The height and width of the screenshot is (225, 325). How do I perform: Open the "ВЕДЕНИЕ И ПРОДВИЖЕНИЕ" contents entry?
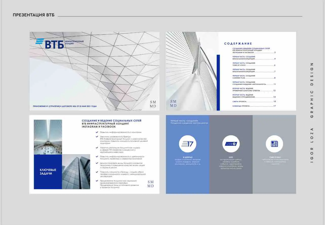coord(254,96)
